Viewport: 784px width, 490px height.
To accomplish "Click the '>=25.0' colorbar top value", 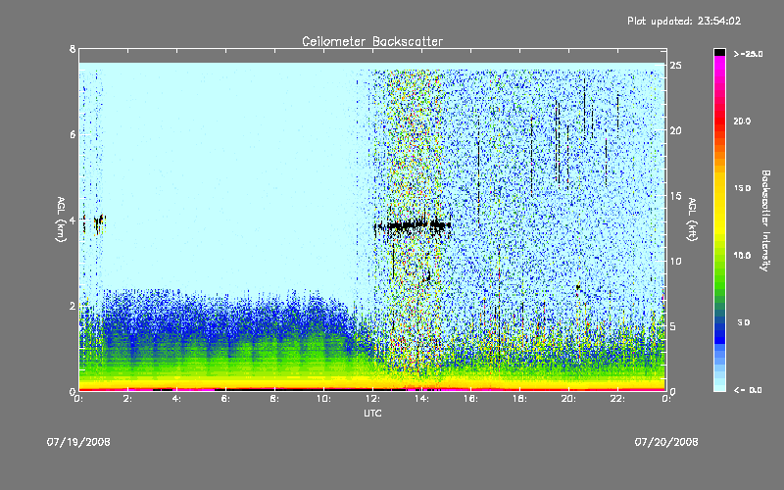I will [748, 54].
